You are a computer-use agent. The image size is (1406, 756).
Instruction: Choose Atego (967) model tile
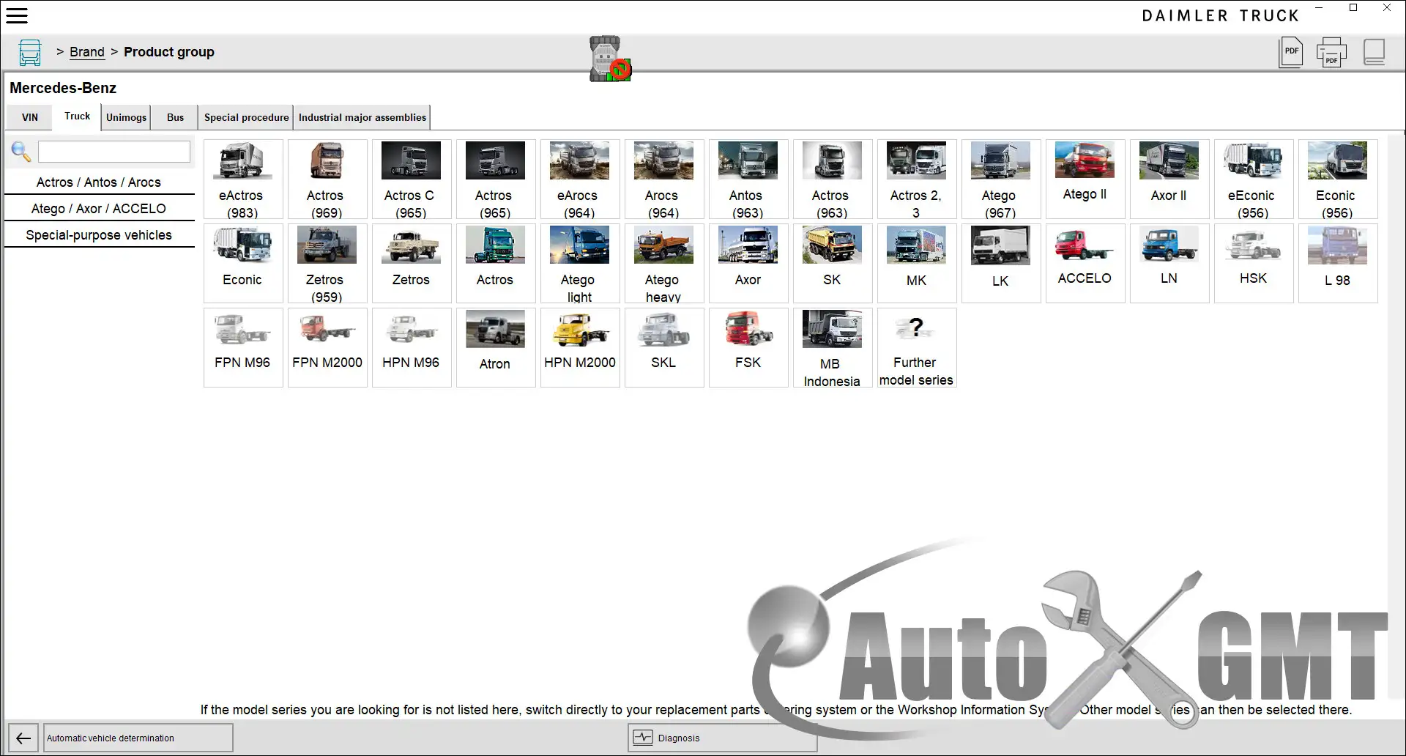pyautogui.click(x=1001, y=179)
